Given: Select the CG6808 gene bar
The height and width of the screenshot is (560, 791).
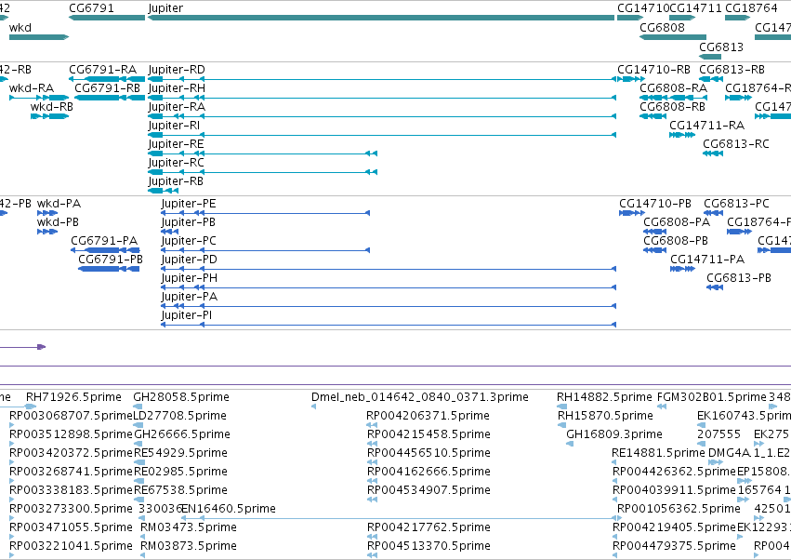Looking at the screenshot, I should [x=673, y=37].
